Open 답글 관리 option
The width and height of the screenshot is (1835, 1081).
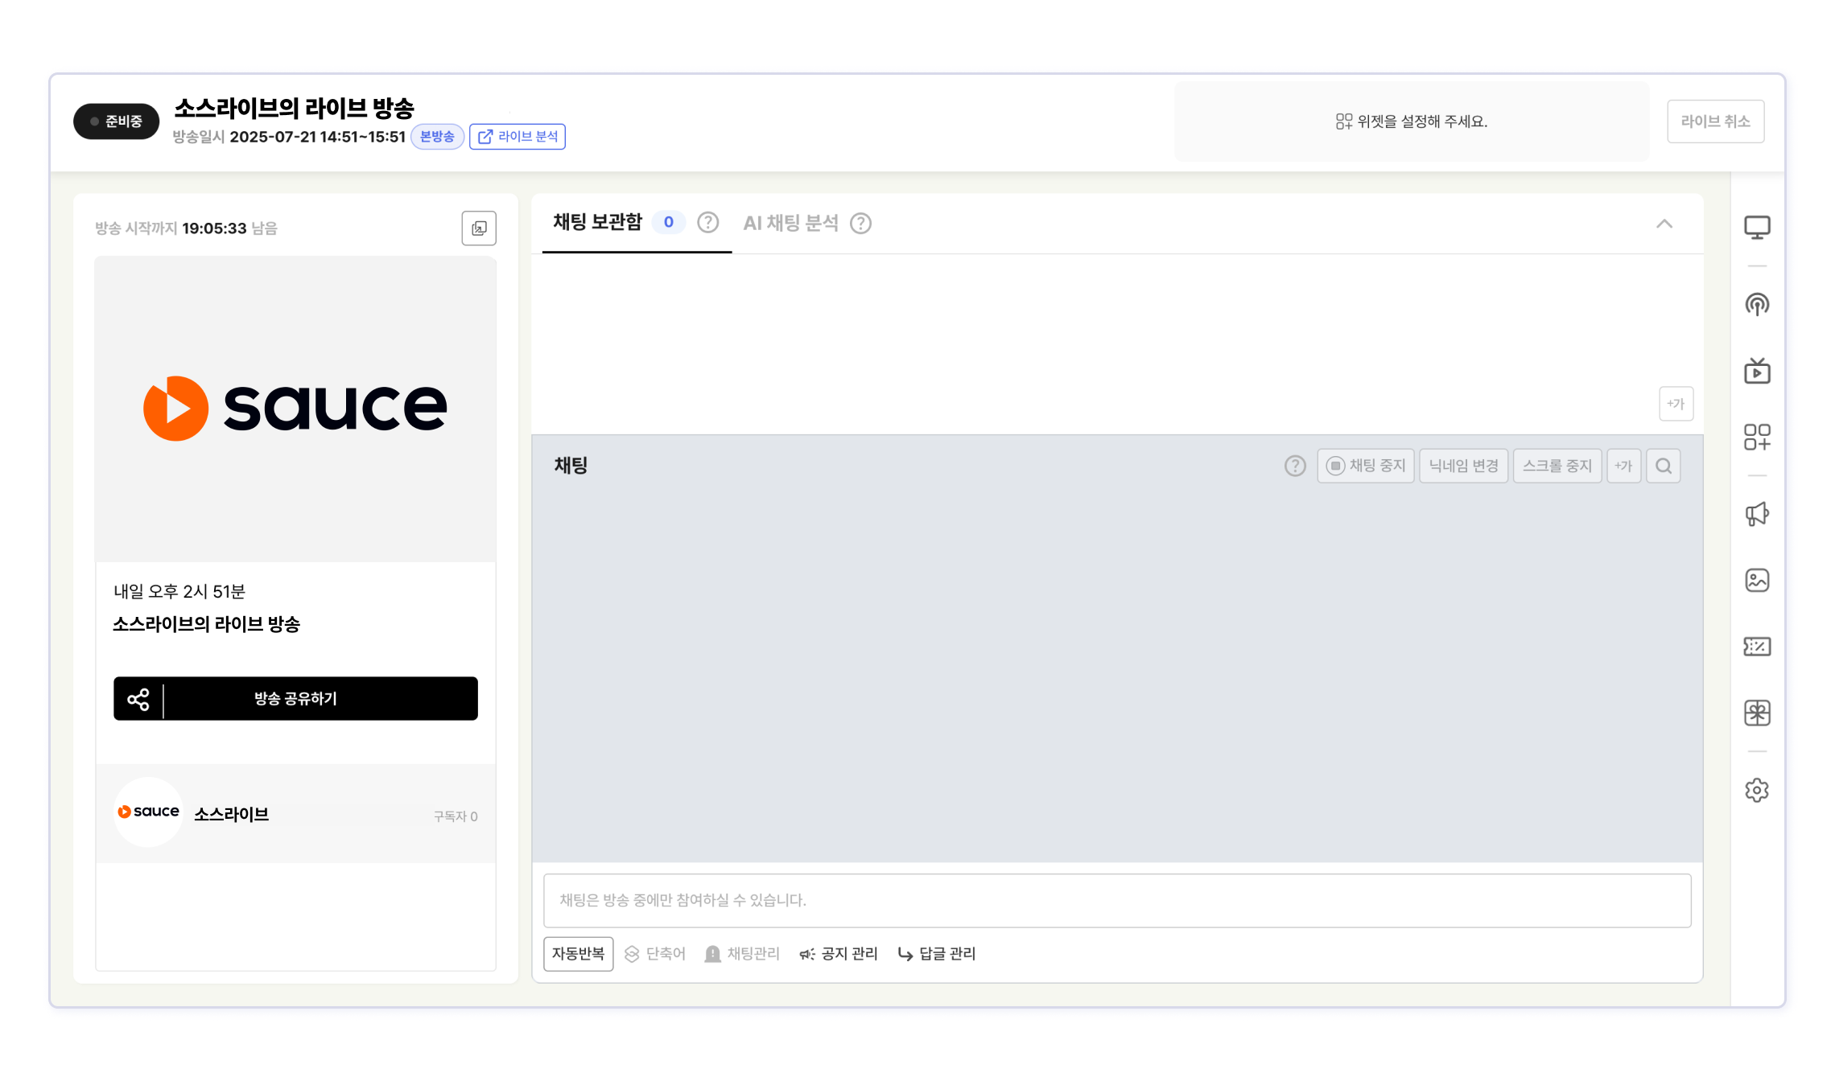937,954
